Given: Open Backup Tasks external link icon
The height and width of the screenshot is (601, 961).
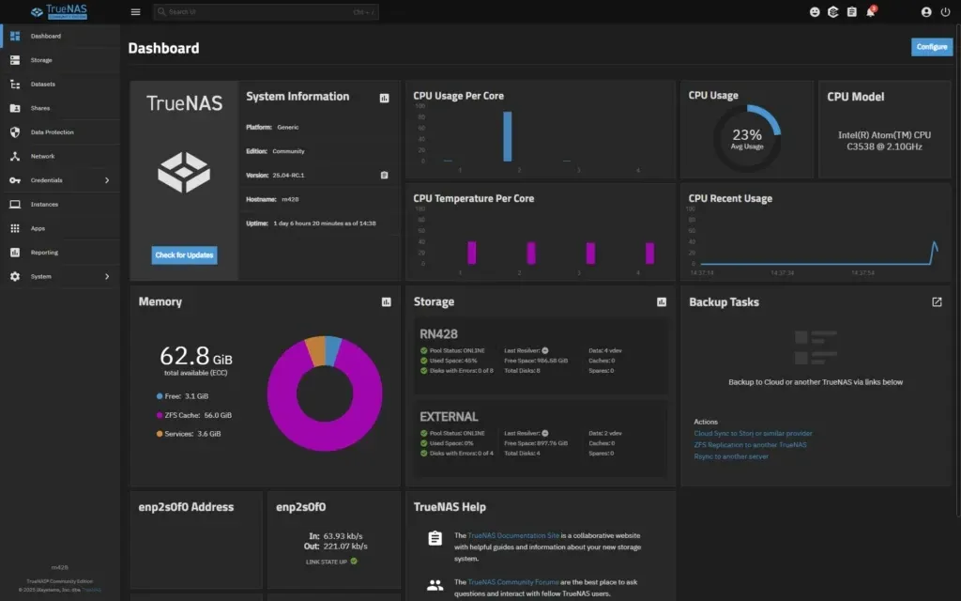Looking at the screenshot, I should click(x=937, y=302).
